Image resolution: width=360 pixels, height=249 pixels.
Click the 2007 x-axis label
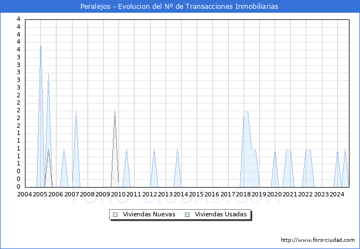[x=71, y=194]
